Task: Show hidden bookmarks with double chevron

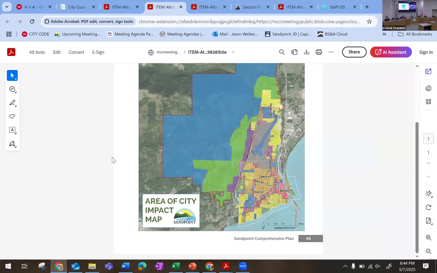Action: pyautogui.click(x=384, y=34)
